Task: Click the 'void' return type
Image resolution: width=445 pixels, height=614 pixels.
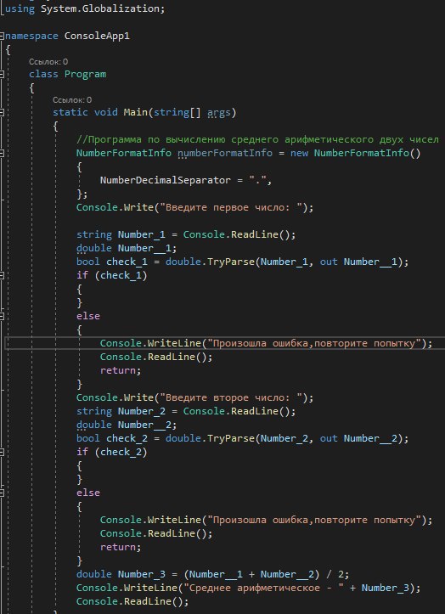Action: 106,112
